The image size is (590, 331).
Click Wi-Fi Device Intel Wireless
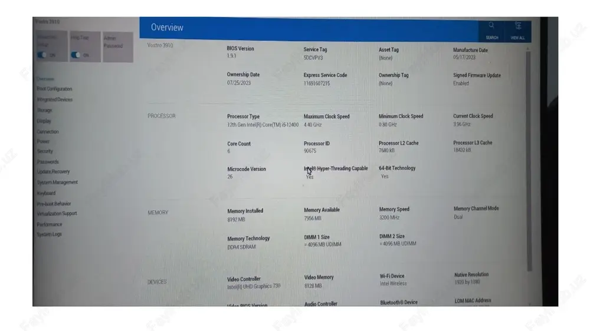(393, 284)
